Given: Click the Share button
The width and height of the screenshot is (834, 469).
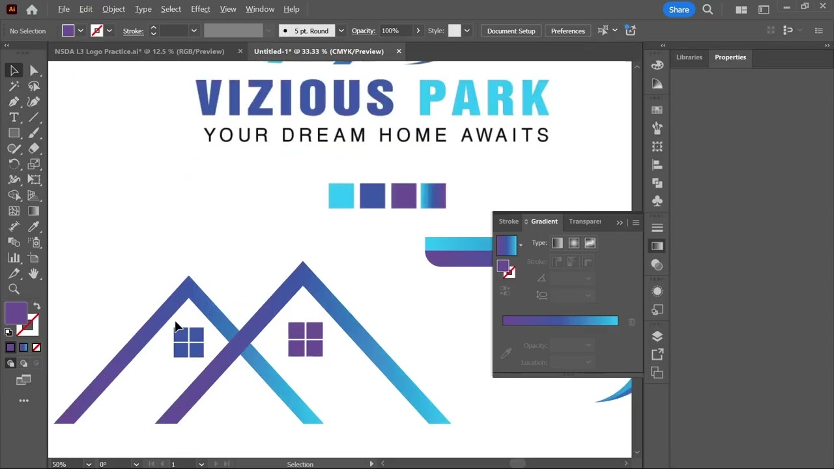Looking at the screenshot, I should click(x=679, y=9).
